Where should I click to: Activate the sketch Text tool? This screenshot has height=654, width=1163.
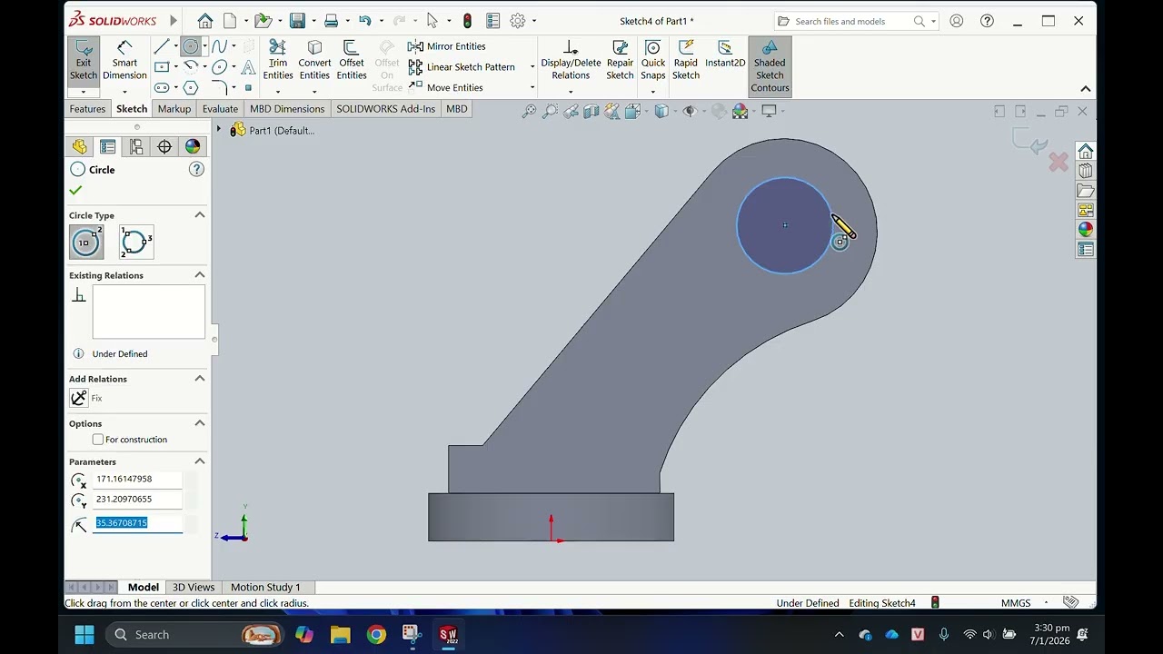click(248, 67)
